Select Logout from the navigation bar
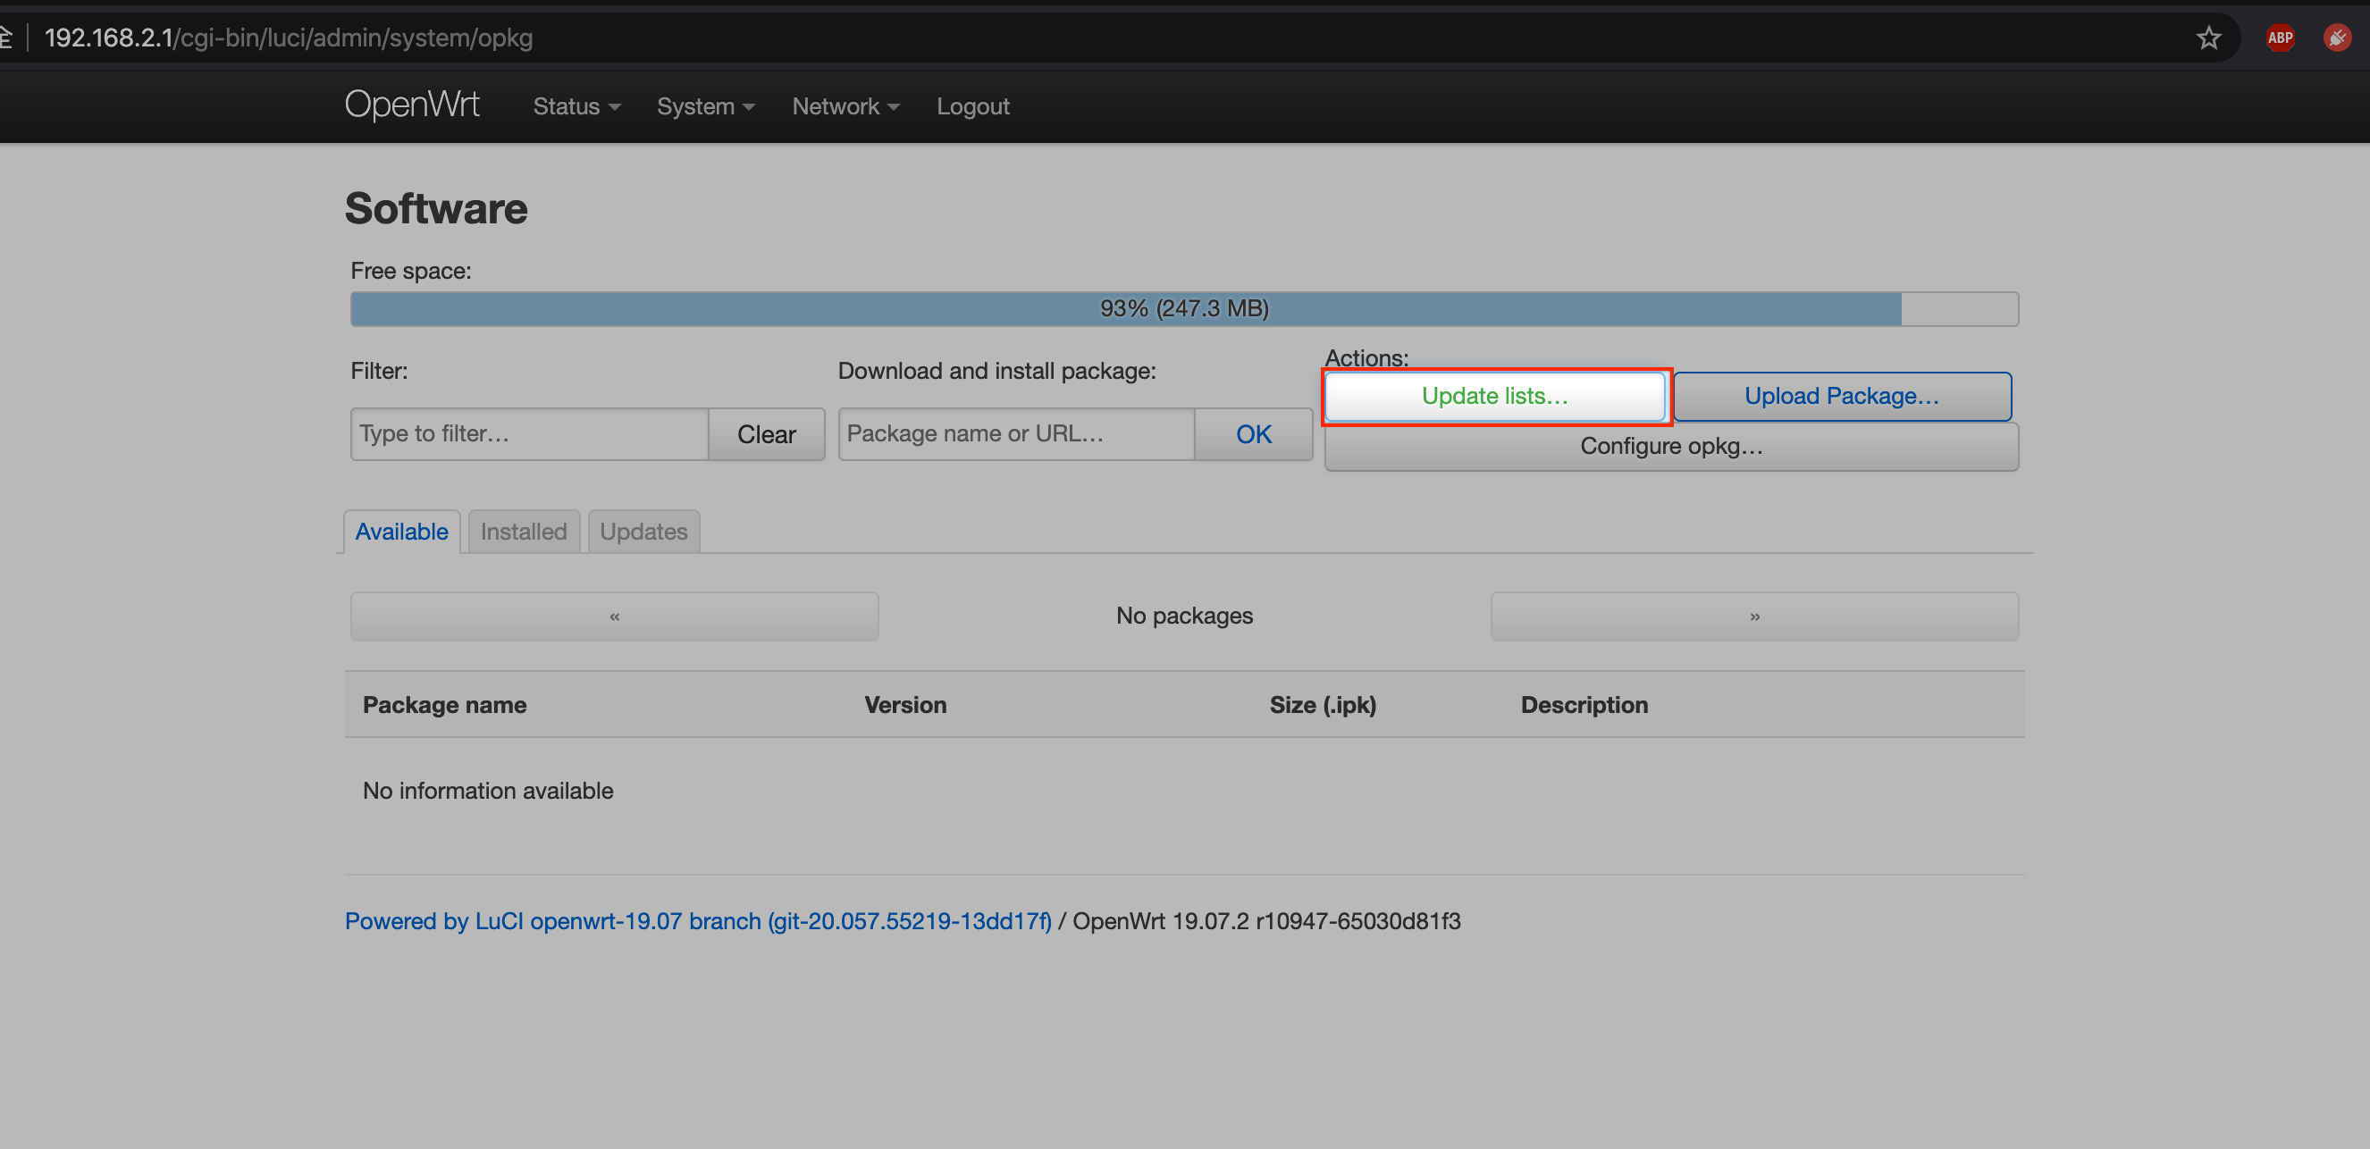The height and width of the screenshot is (1149, 2370). (x=972, y=105)
